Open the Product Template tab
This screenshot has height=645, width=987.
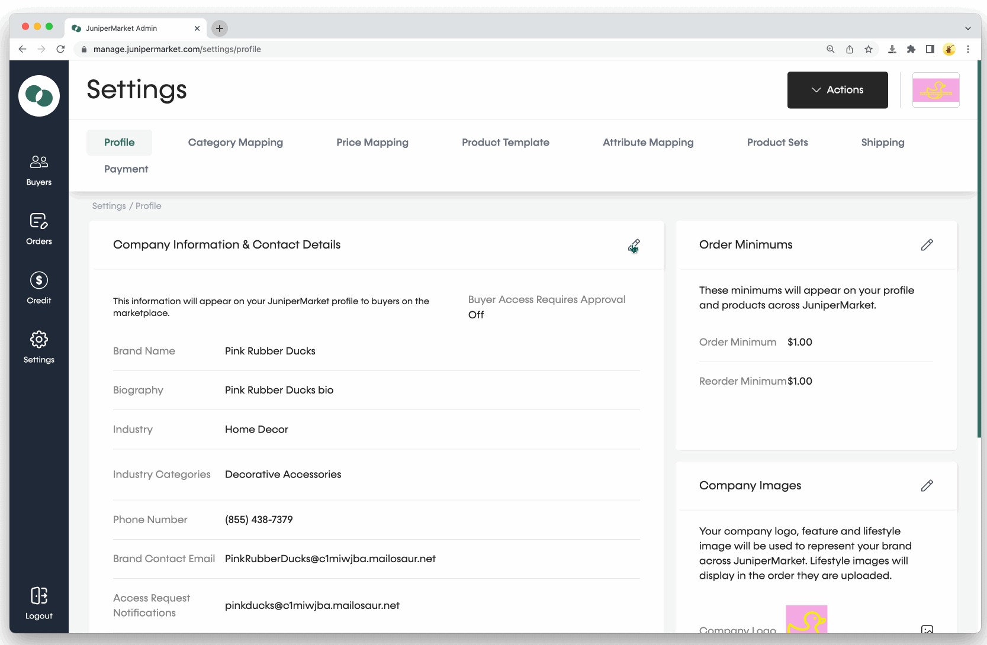(x=506, y=143)
